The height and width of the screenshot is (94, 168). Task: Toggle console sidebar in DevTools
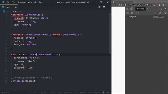[127, 13]
